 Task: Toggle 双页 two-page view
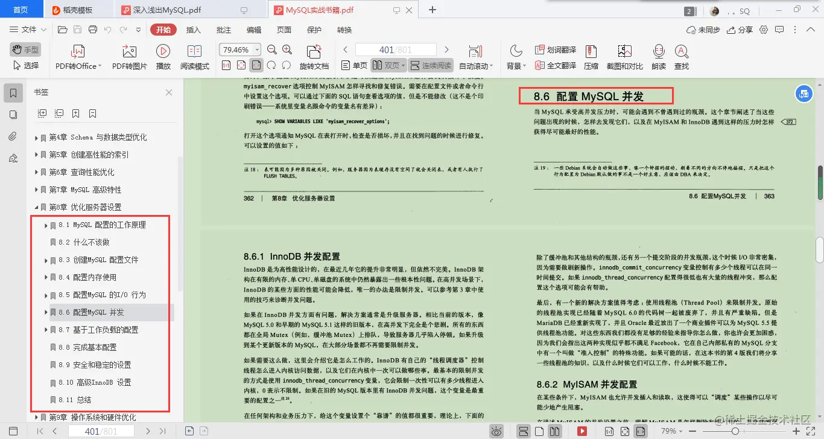coord(388,65)
